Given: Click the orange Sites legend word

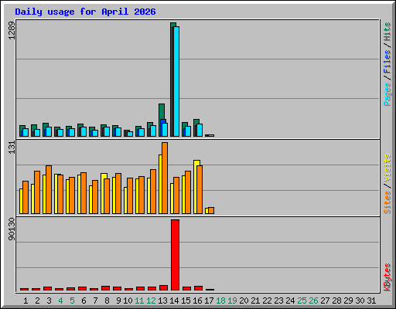Looking at the screenshot, I should point(387,202).
